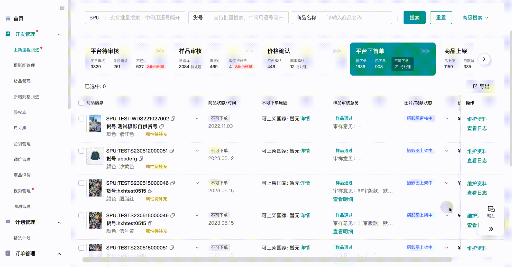
Task: Click the 开发管理 section icon
Action: 8,34
